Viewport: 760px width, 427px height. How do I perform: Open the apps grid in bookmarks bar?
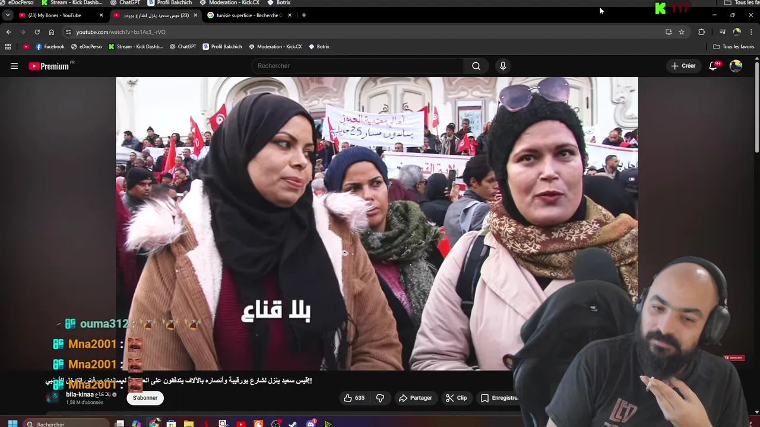tap(8, 46)
